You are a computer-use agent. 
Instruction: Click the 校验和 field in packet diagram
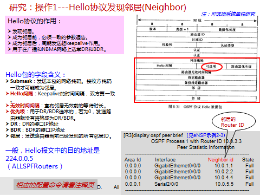pyautogui.click(x=167, y=44)
